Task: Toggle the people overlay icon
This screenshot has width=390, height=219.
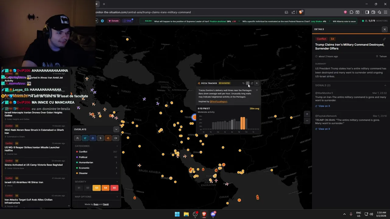Action: [x=77, y=138]
